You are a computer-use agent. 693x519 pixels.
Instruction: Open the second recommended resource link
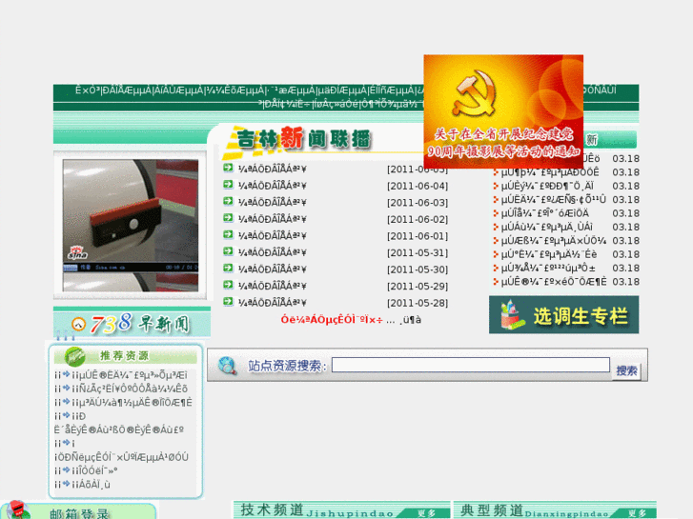[130, 389]
